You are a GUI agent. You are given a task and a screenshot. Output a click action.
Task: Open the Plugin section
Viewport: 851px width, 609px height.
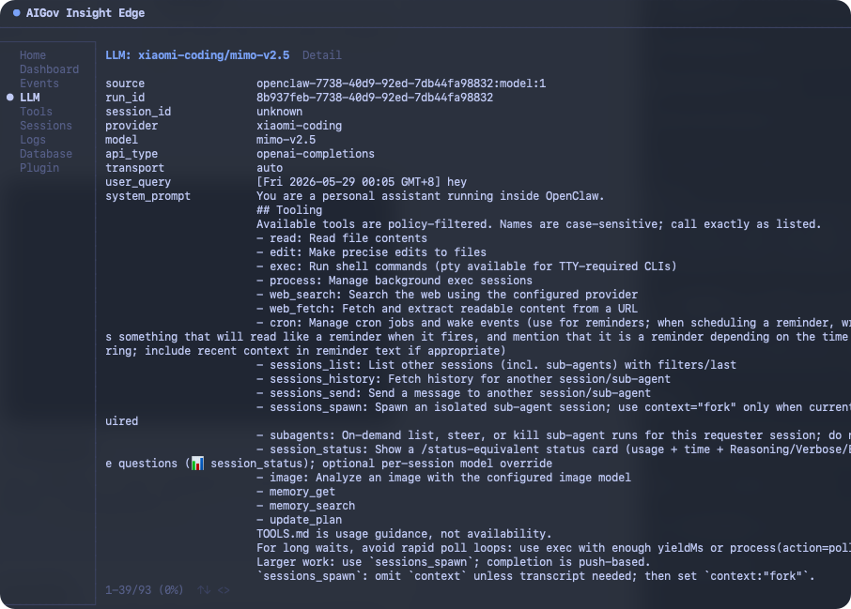coord(39,168)
